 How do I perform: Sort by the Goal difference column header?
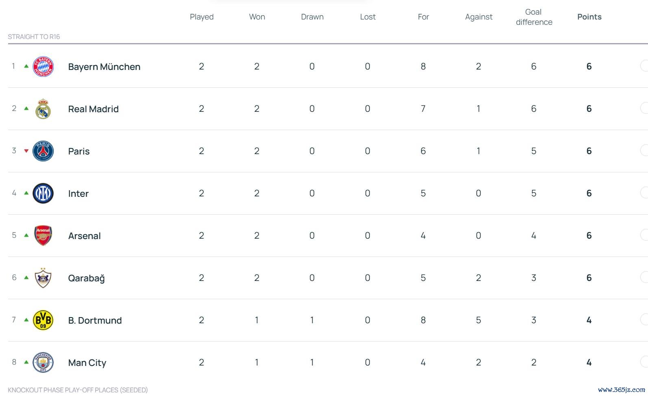point(534,17)
